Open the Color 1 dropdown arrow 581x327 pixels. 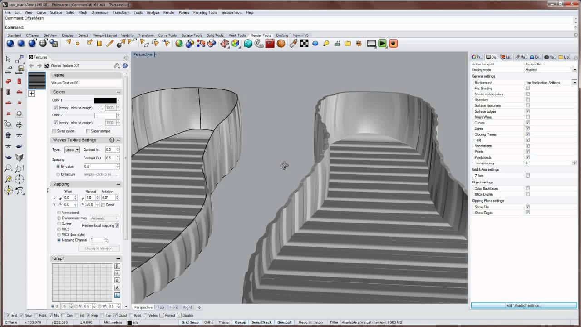tap(118, 100)
